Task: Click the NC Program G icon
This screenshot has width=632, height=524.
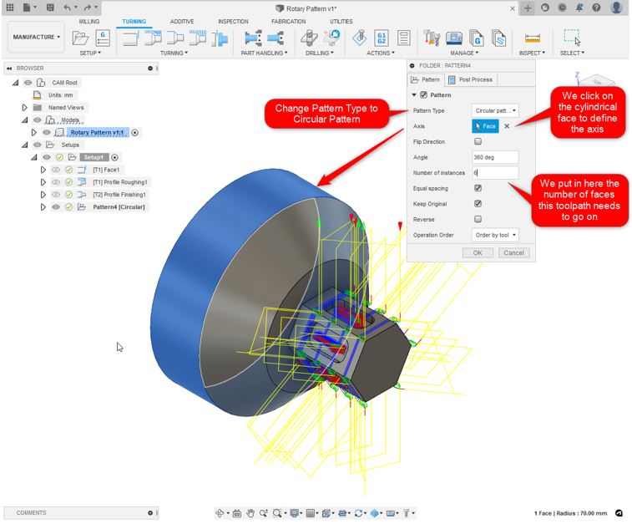Action: pos(103,38)
